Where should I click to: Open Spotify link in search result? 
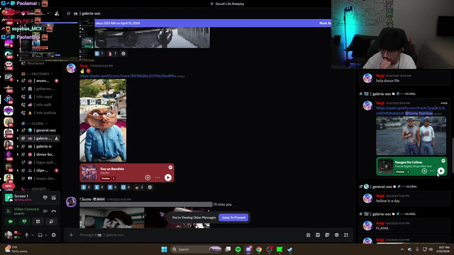[x=410, y=110]
